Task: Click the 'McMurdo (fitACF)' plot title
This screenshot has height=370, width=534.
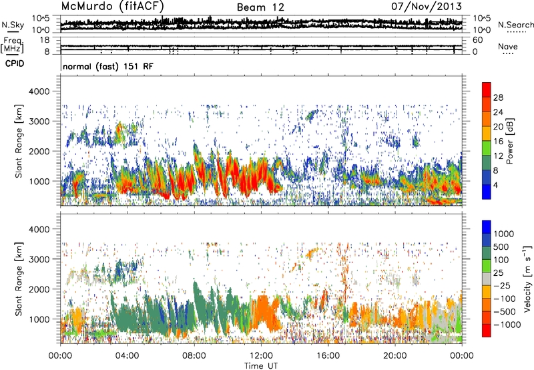Action: [112, 6]
